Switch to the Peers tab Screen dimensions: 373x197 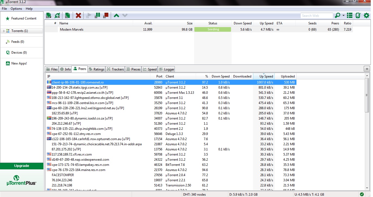[80, 69]
